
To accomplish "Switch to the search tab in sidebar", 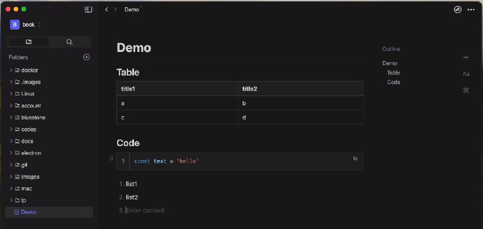I will tap(69, 42).
